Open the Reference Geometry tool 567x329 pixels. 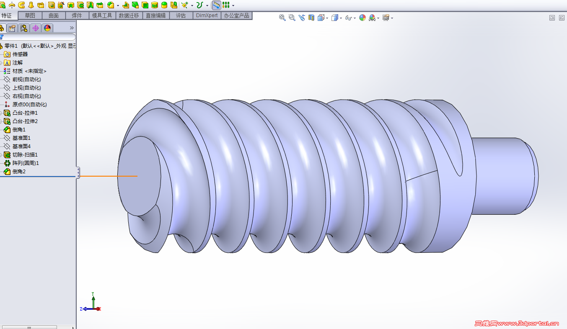(x=185, y=5)
